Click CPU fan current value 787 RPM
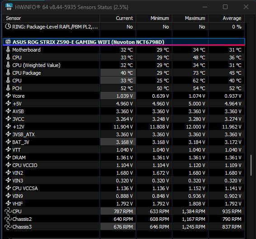 pos(123,211)
